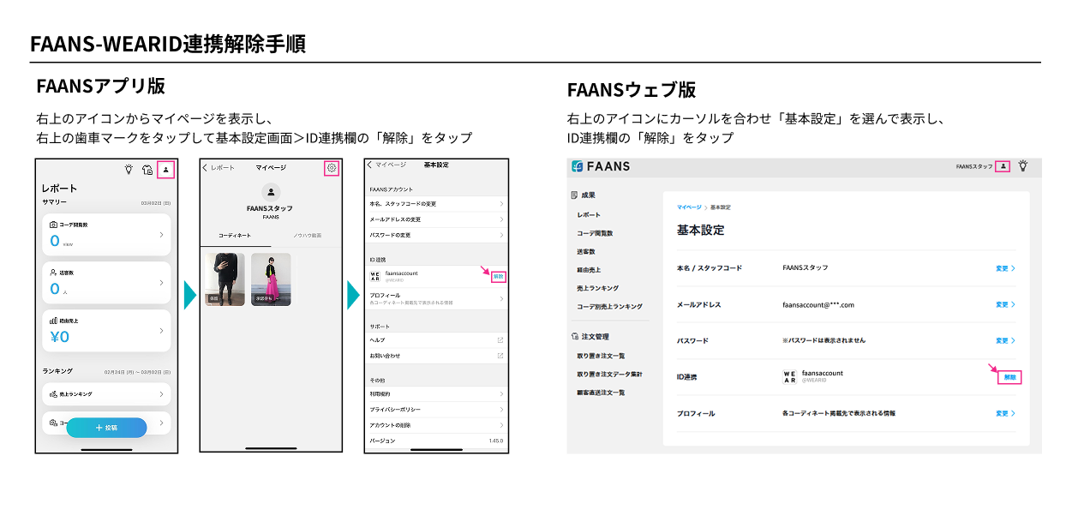The width and height of the screenshot is (1072, 516).
Task: Tap the ＋投稿 floating button
Action: [106, 427]
